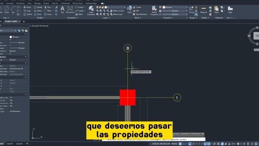Expand the Modify panel
The height and width of the screenshot is (146, 259).
[40, 18]
